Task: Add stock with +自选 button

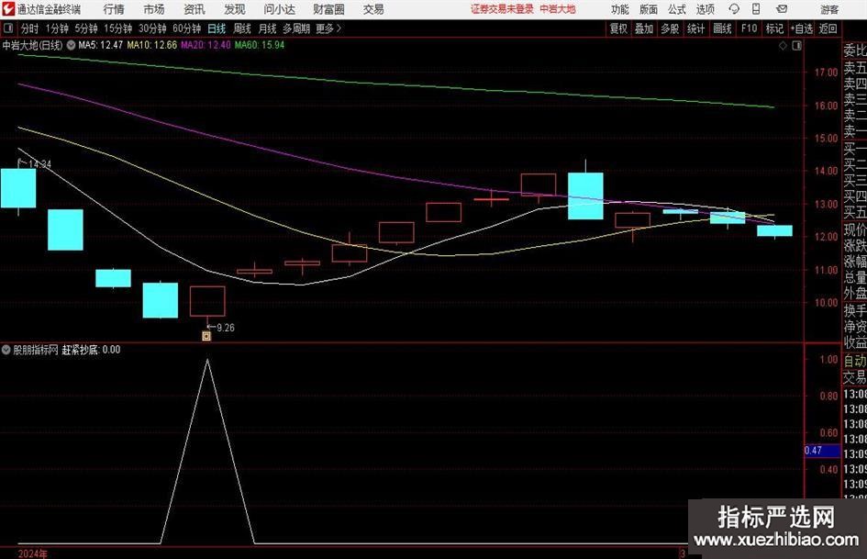Action: 802,28
